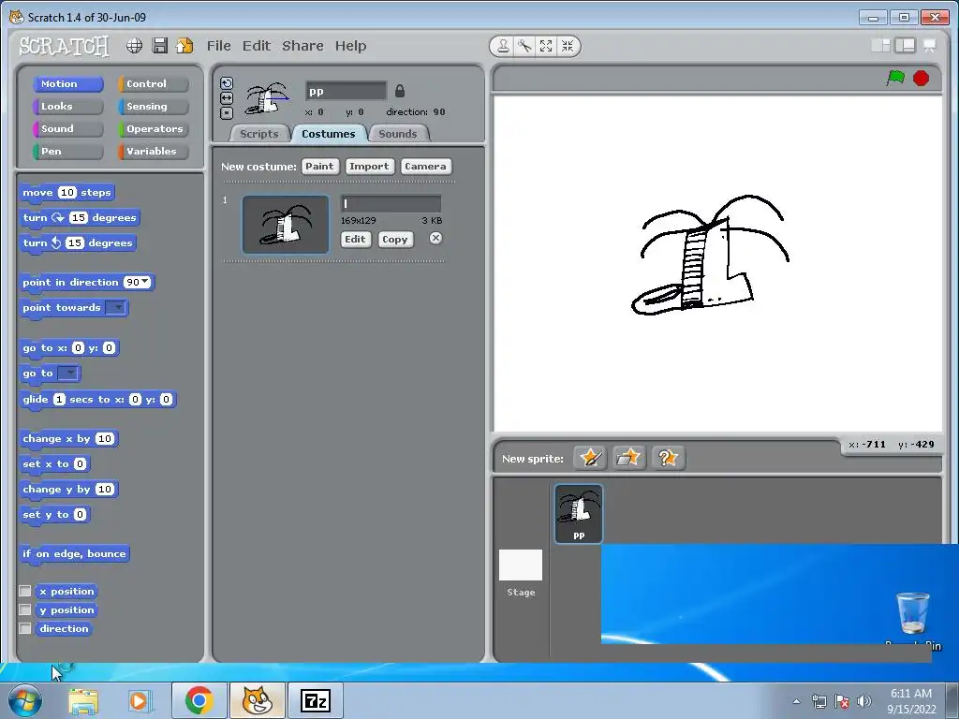959x719 pixels.
Task: Enter presentation mode
Action: point(930,45)
